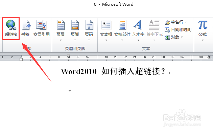Open the 签名行 dropdown arrow
213x132 pixels.
tap(186, 22)
